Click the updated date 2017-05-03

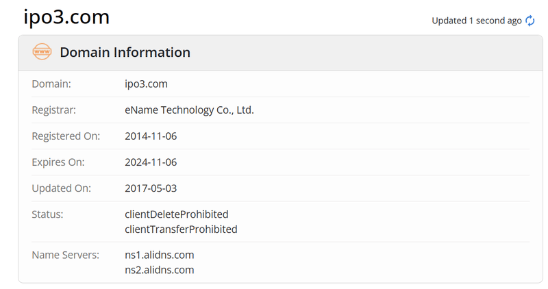[x=151, y=188]
